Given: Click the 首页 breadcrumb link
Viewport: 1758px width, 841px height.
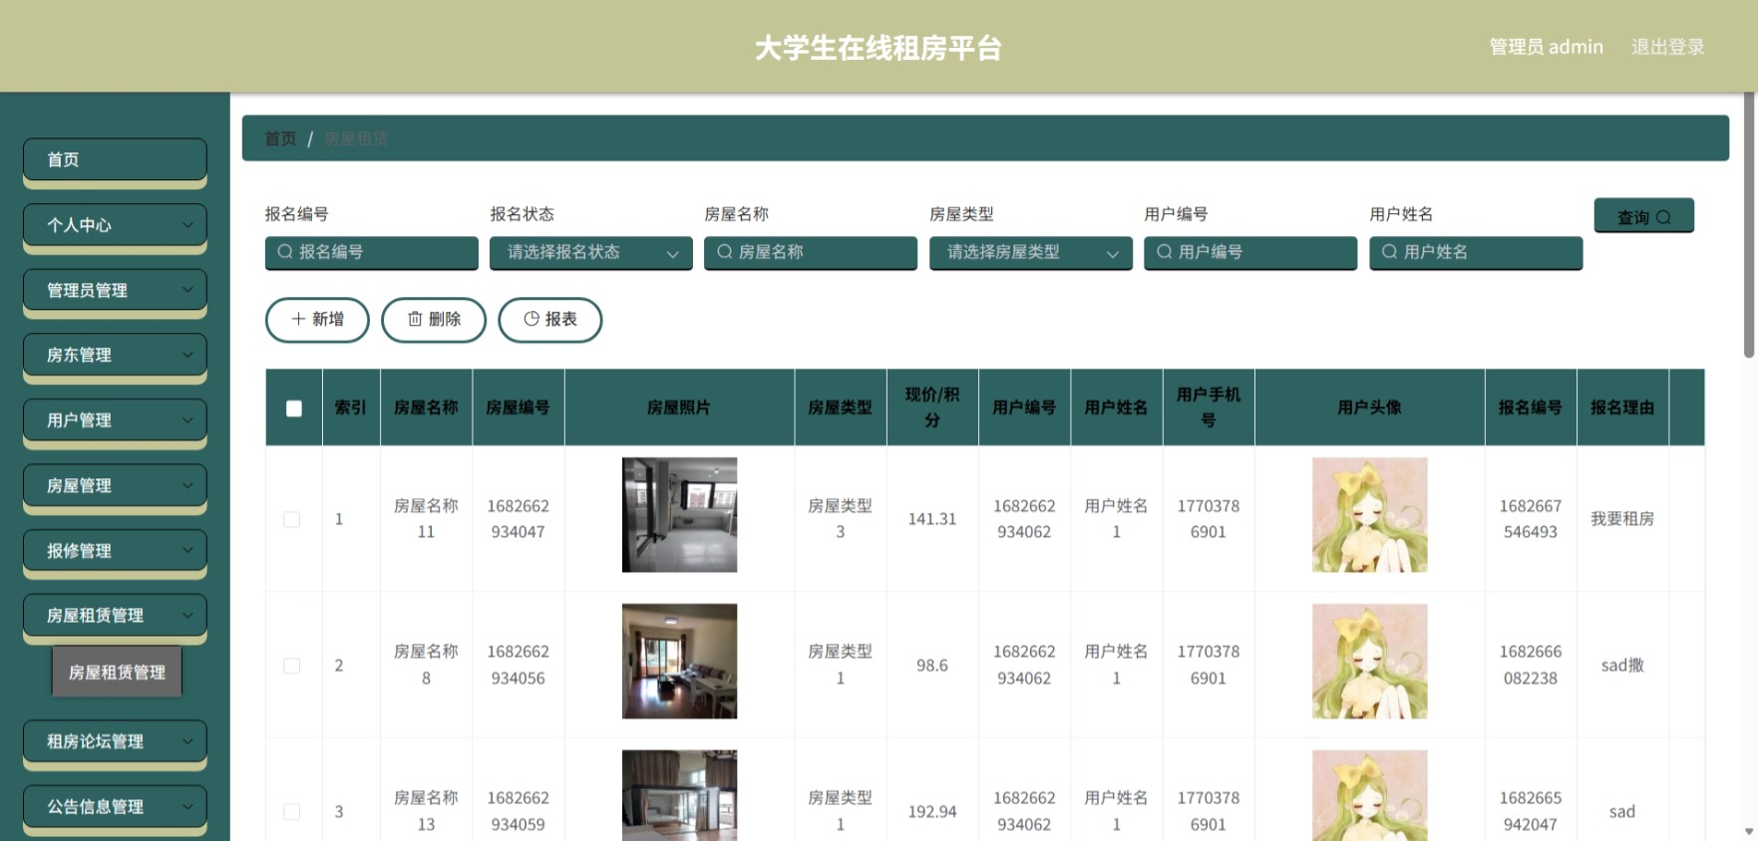Looking at the screenshot, I should tap(280, 139).
